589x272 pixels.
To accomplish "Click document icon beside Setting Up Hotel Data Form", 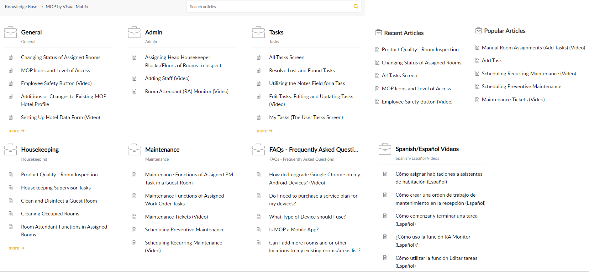I will 11,117.
